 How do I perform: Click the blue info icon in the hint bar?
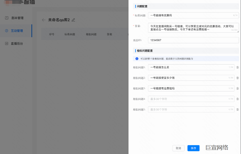point(137,58)
